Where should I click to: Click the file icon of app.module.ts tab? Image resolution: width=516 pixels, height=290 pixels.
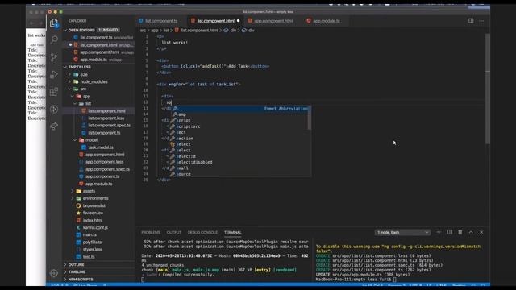click(x=309, y=21)
